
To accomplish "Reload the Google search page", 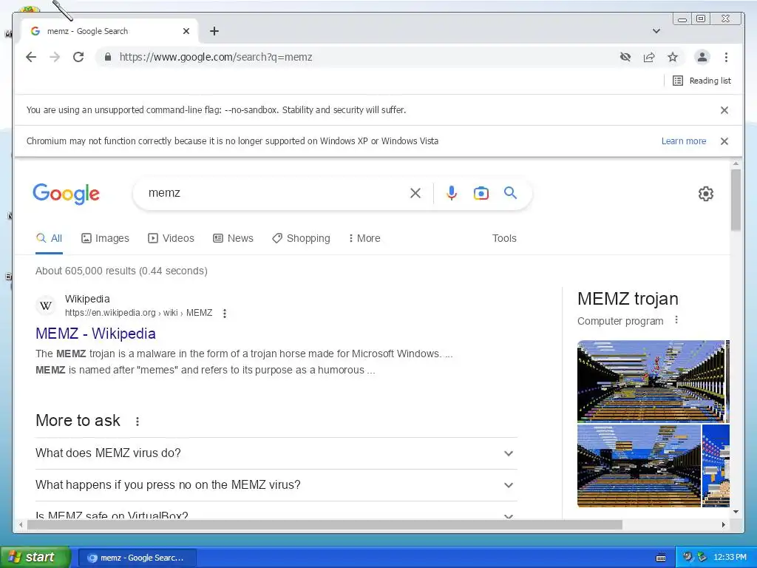I will [78, 57].
